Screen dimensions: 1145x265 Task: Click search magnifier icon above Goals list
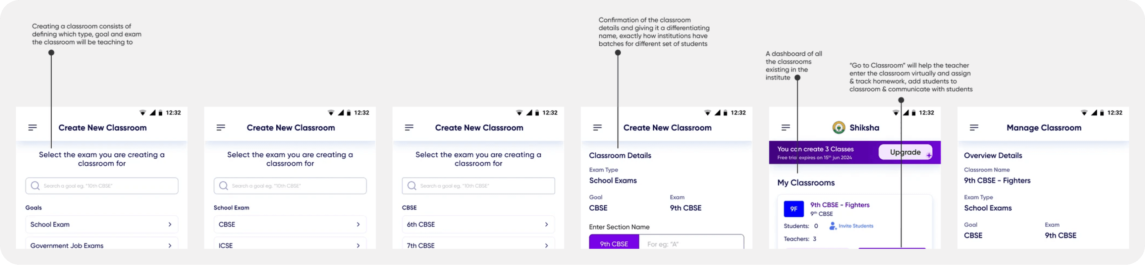click(35, 186)
